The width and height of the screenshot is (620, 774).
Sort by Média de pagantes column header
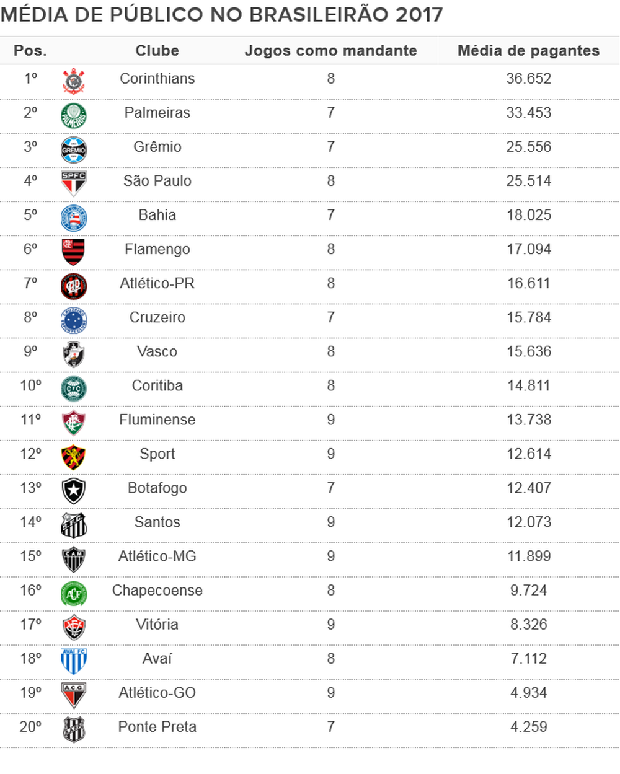point(528,51)
